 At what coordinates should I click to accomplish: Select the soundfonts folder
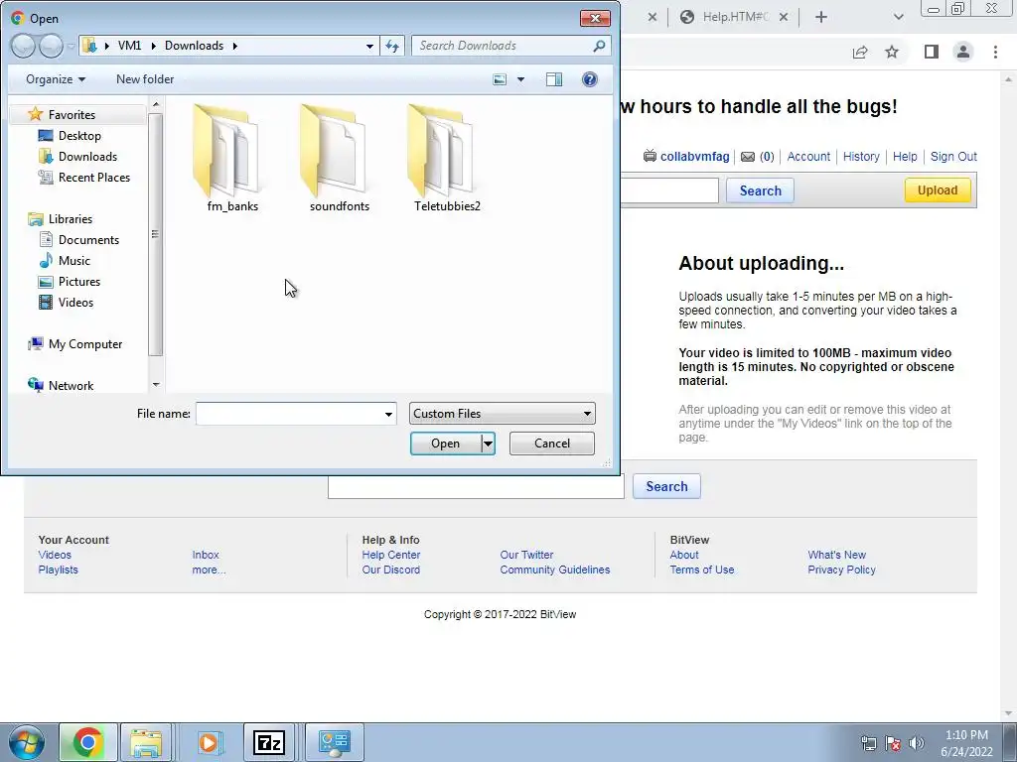(340, 159)
